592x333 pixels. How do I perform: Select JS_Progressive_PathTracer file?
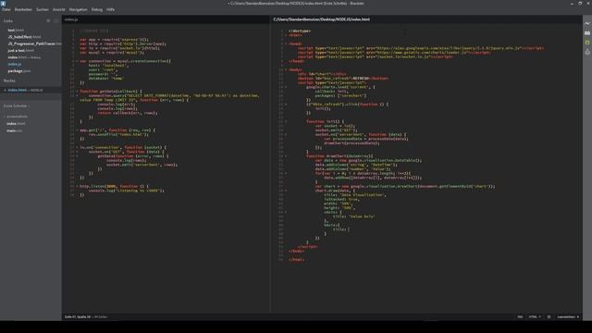click(34, 43)
